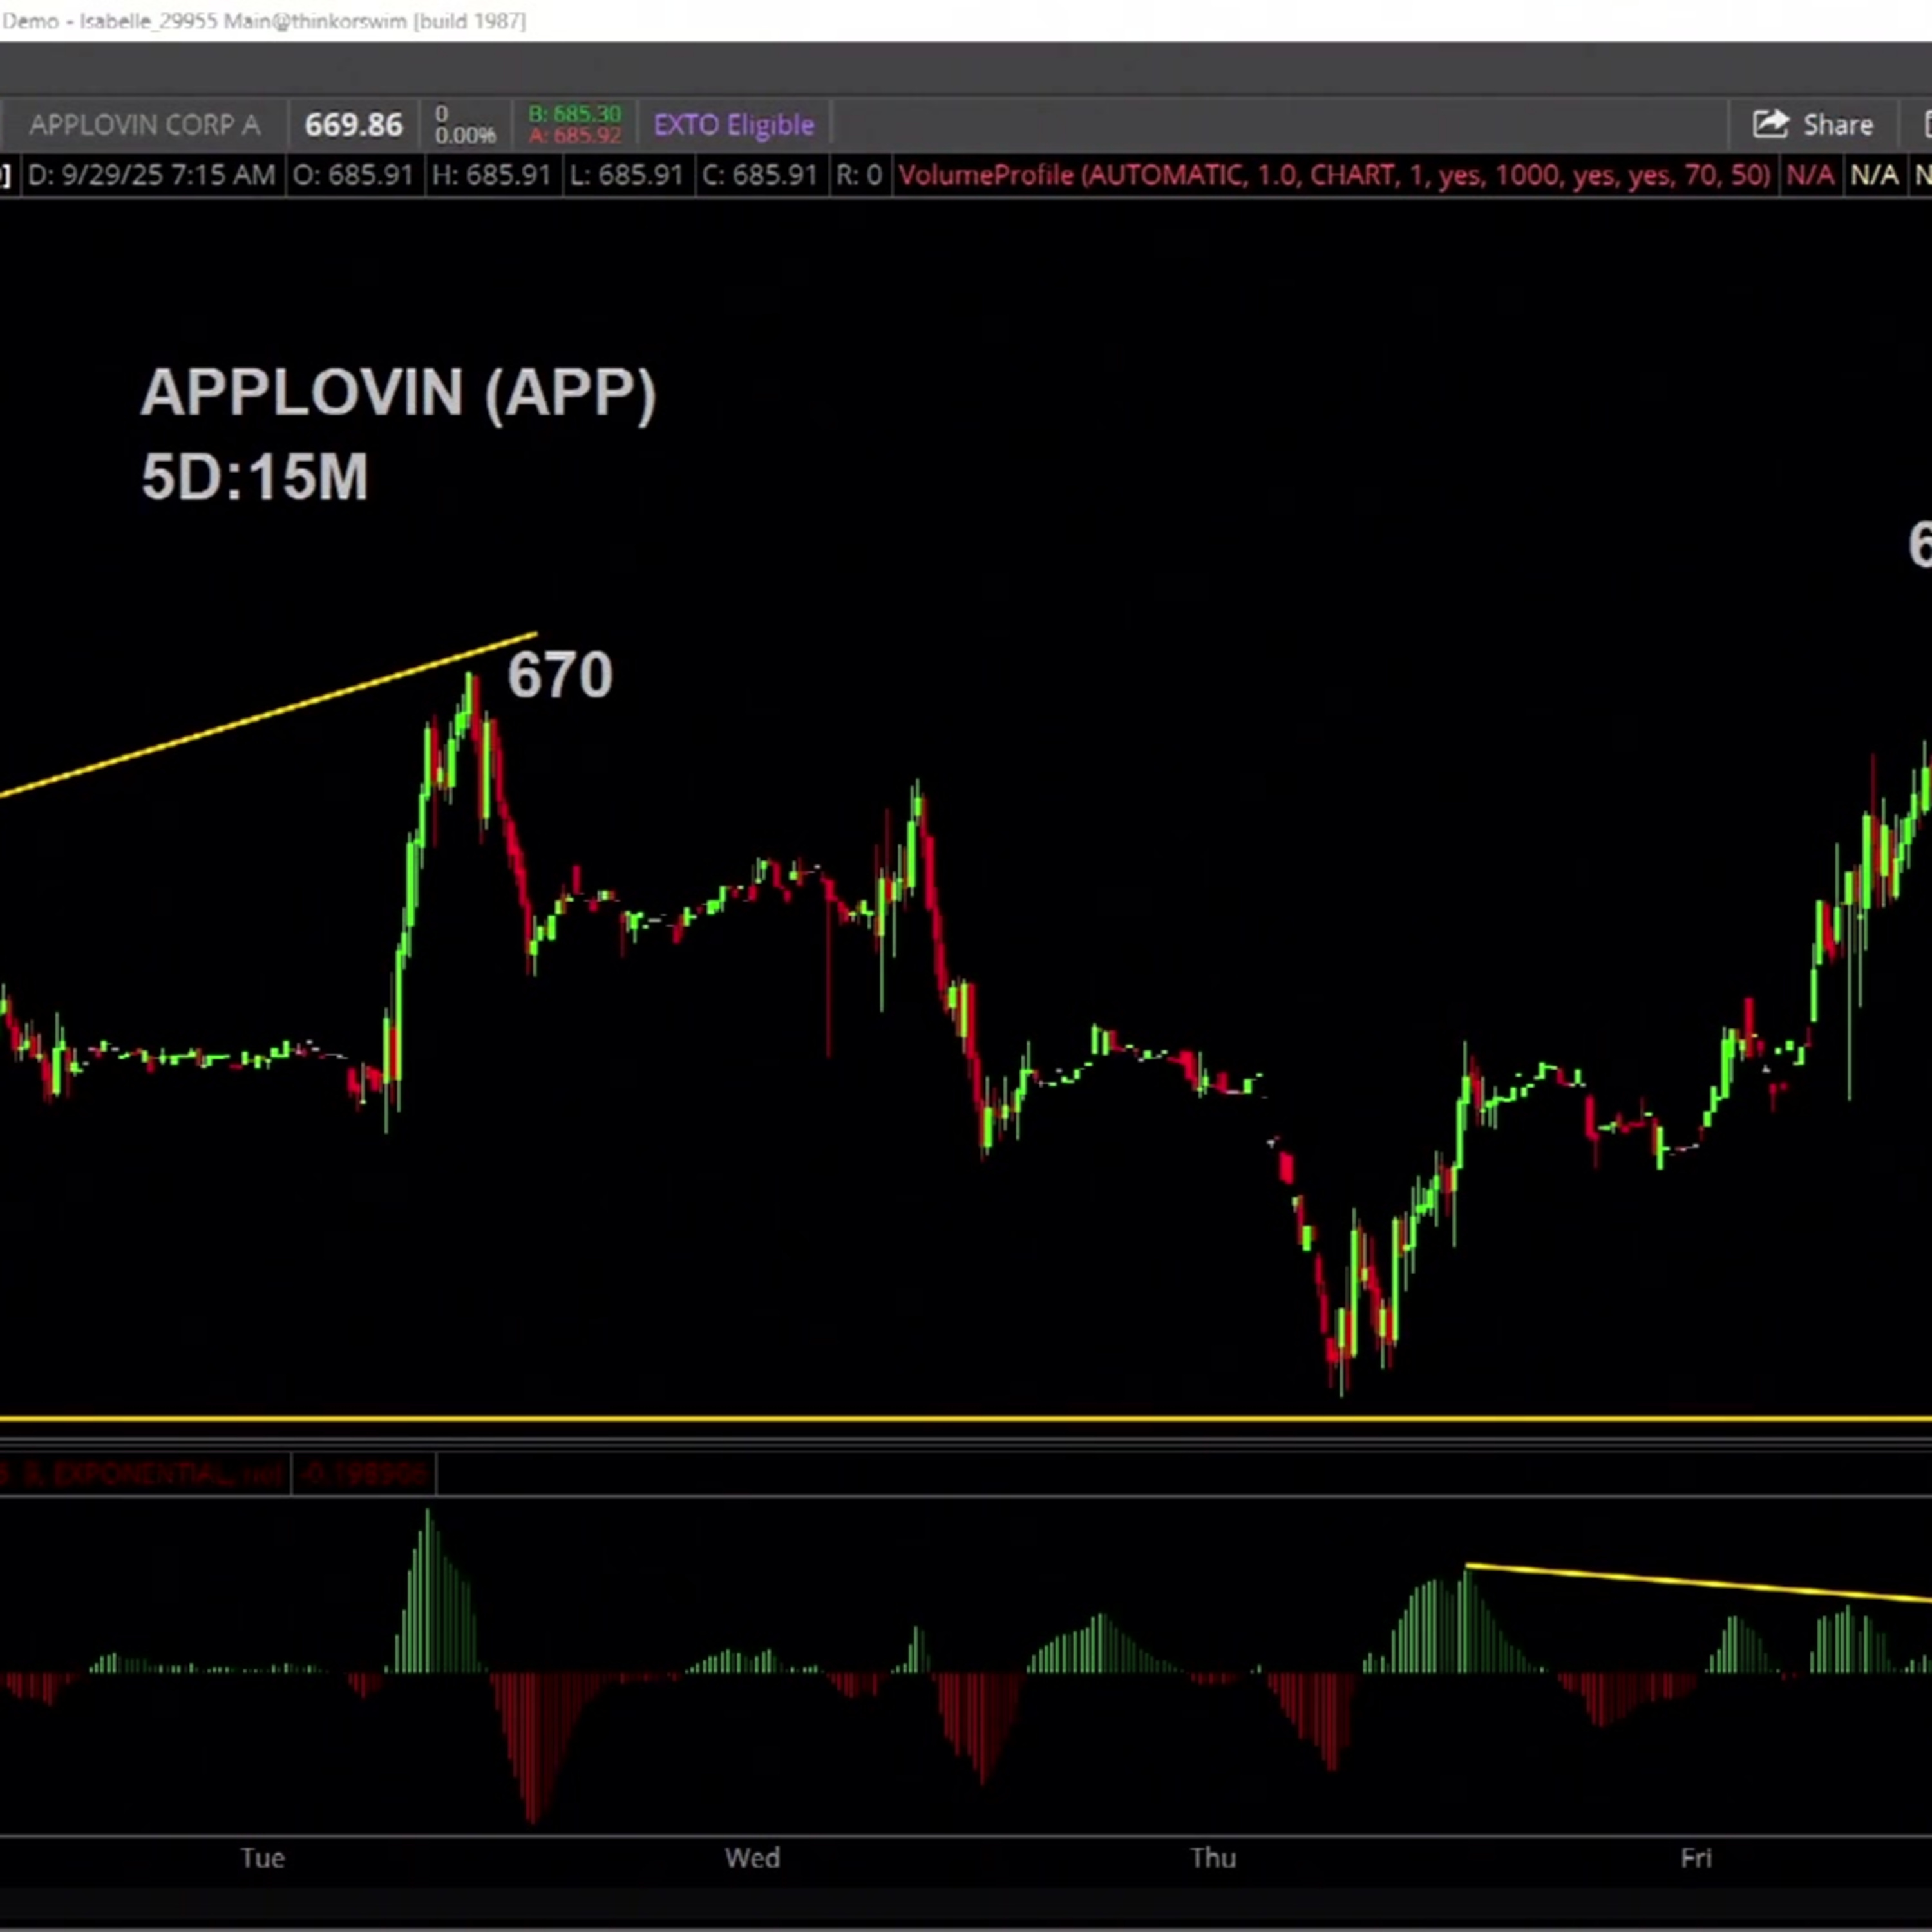Click the "Thu" label on time axis
1932x1932 pixels.
coord(1213,1858)
